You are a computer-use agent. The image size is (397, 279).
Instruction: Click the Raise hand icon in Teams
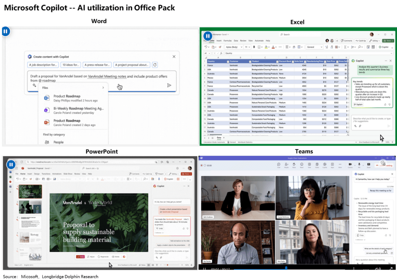click(x=294, y=165)
